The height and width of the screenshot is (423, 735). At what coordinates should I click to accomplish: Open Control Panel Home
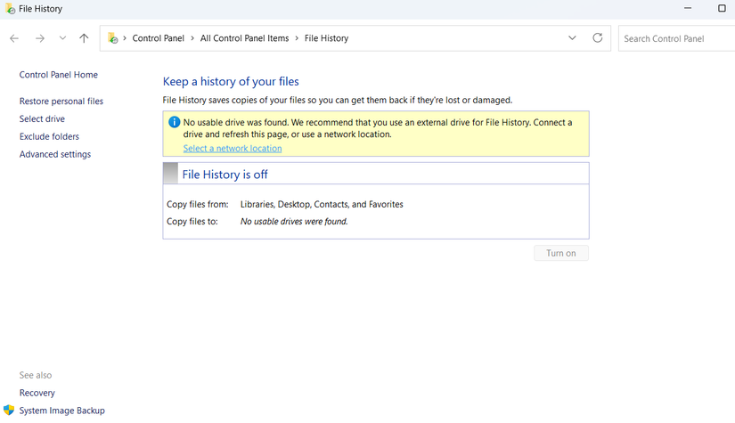coord(59,75)
